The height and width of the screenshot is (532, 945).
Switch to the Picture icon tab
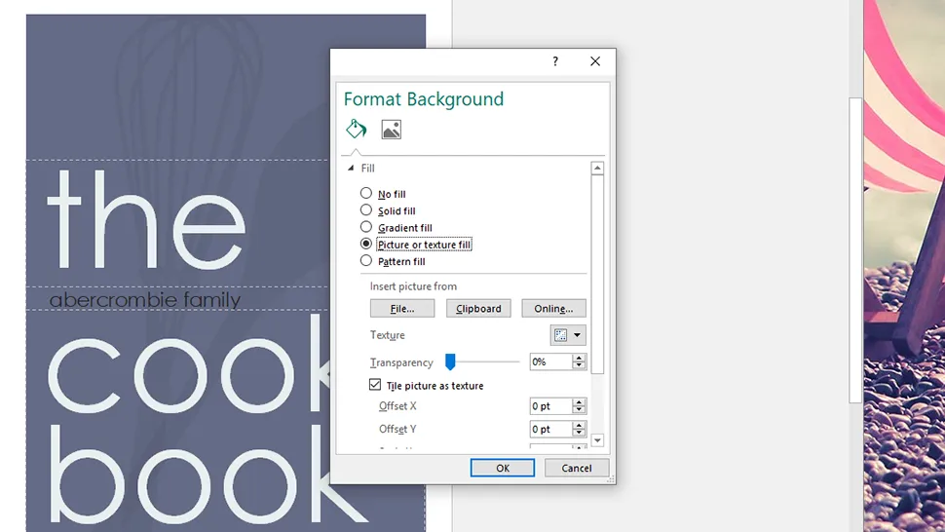pyautogui.click(x=391, y=130)
